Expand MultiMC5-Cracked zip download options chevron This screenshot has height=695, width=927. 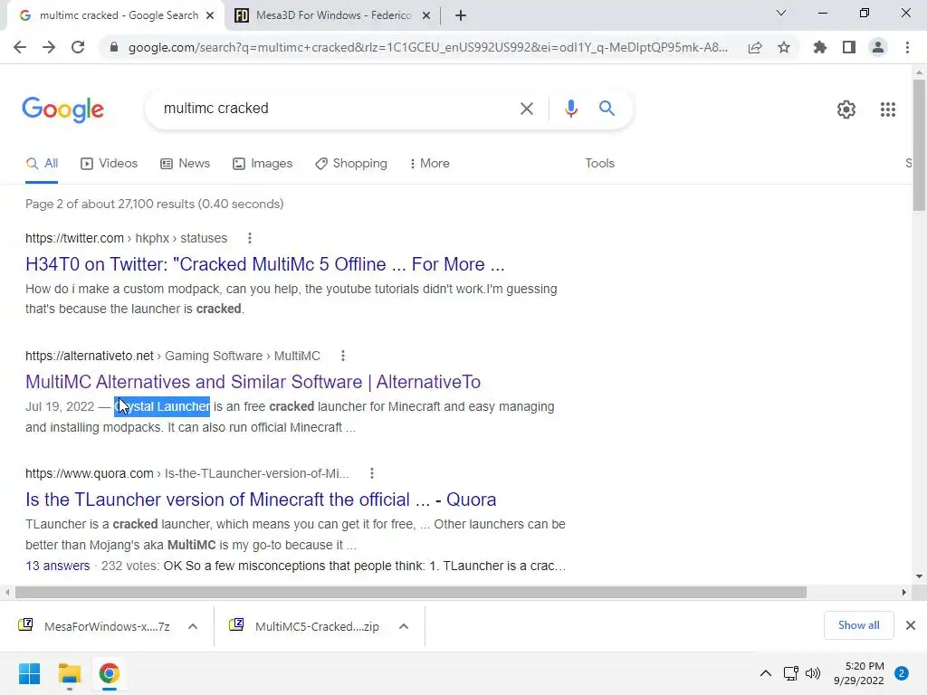pos(403,626)
